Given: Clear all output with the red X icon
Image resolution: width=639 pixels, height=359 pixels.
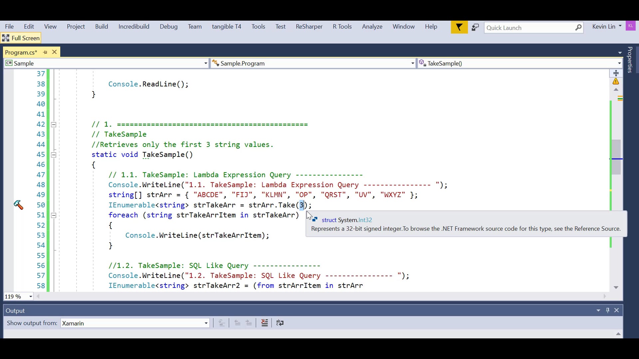Looking at the screenshot, I should pos(265,323).
